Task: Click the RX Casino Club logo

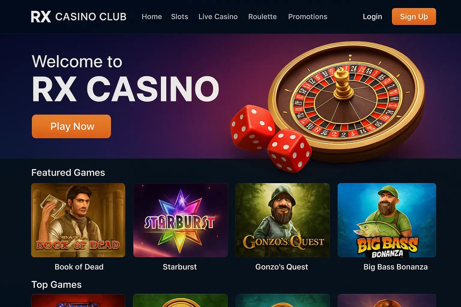Action: click(79, 17)
